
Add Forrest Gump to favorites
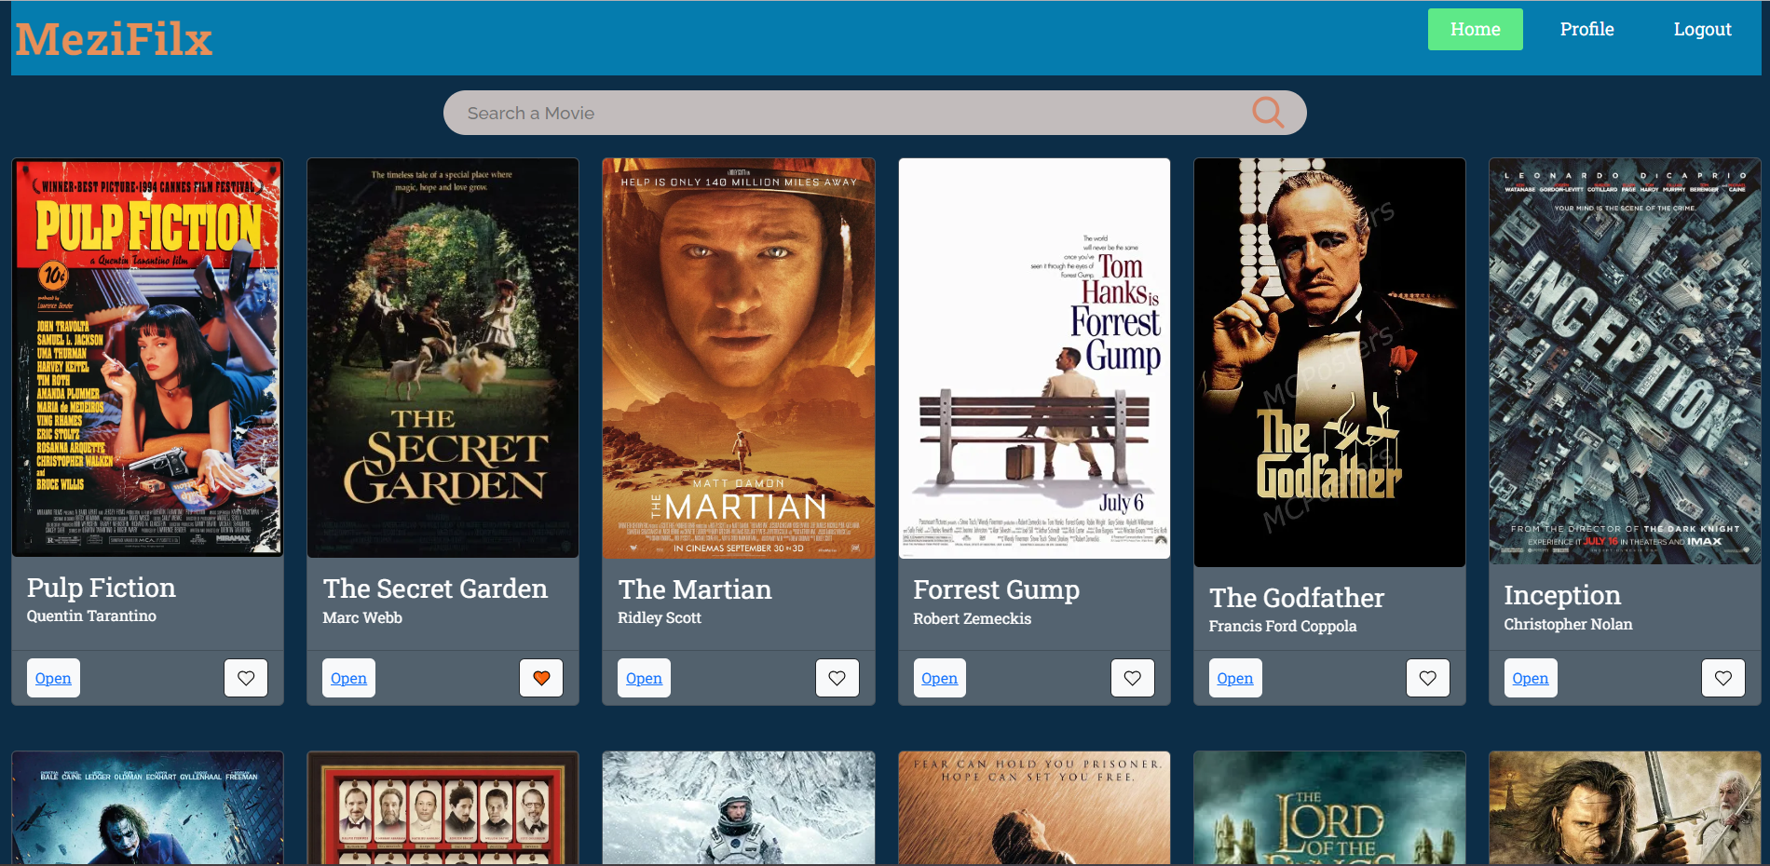point(1132,678)
